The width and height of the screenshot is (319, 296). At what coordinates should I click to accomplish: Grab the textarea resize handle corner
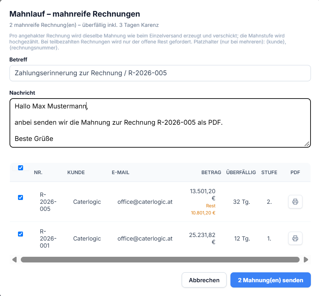(307, 144)
